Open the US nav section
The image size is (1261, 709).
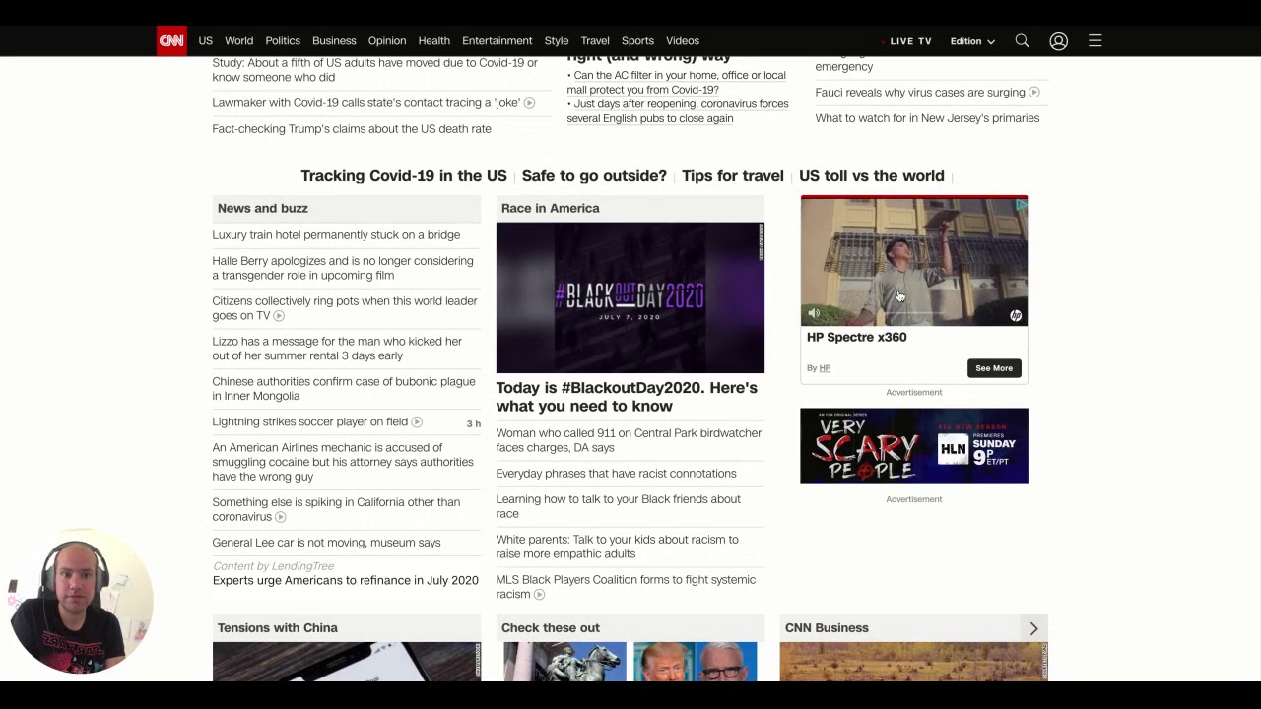205,41
